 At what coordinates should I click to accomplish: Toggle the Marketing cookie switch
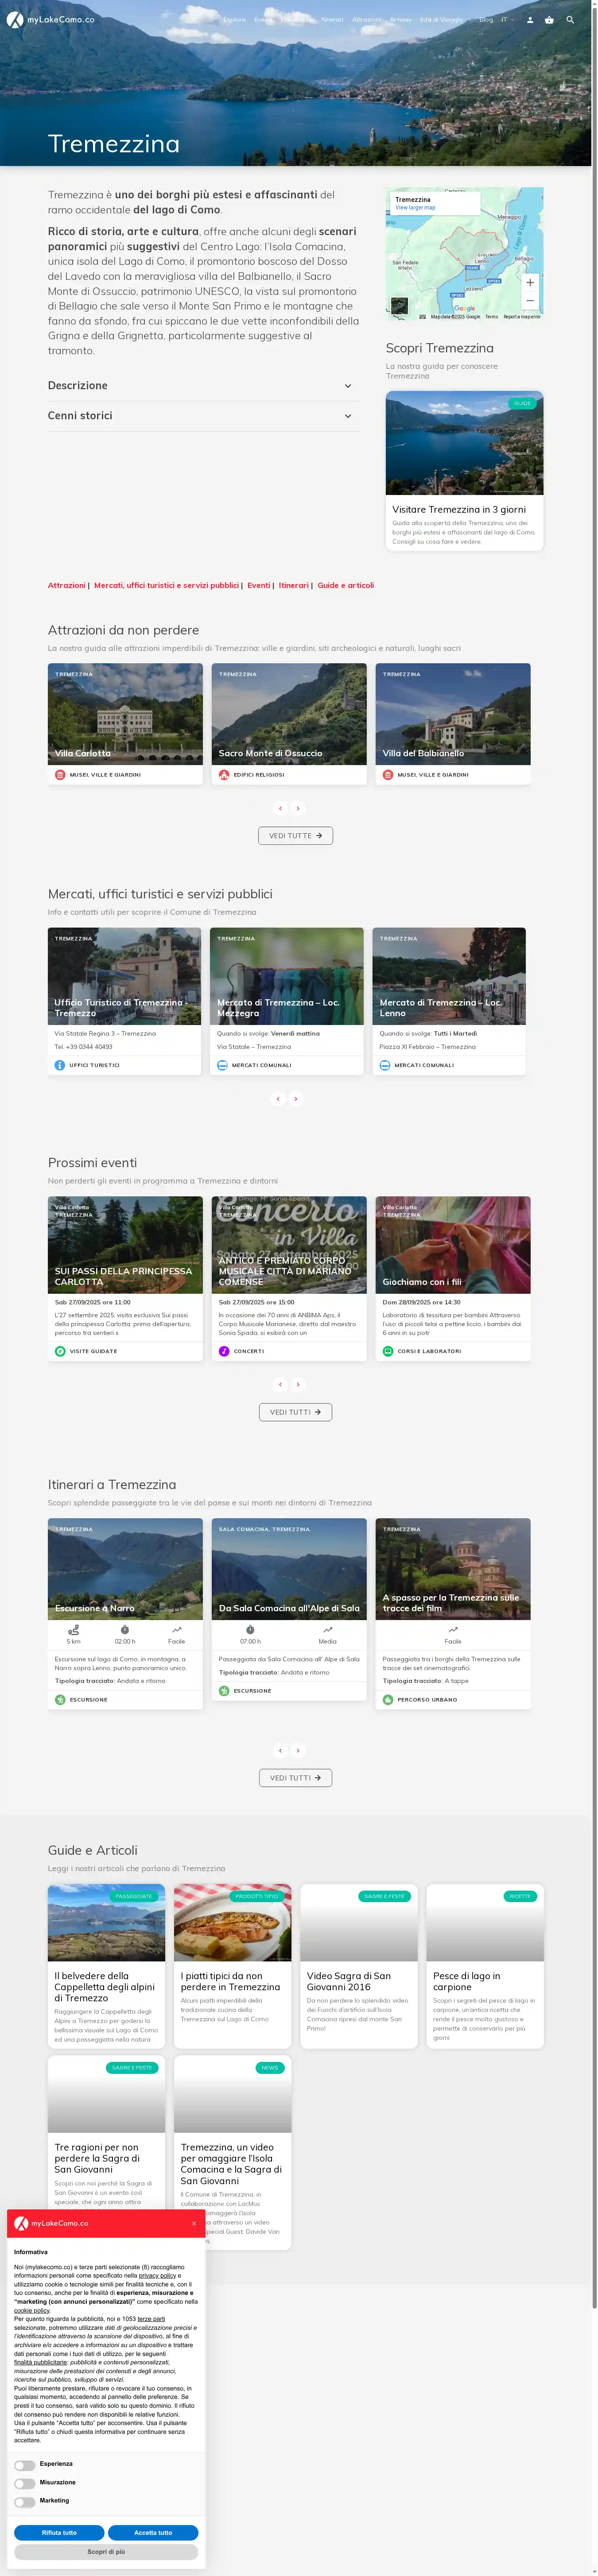tap(25, 2501)
